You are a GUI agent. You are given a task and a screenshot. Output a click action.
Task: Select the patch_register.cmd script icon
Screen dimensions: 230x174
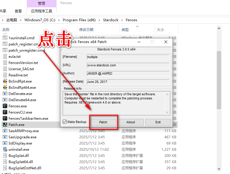(5, 44)
